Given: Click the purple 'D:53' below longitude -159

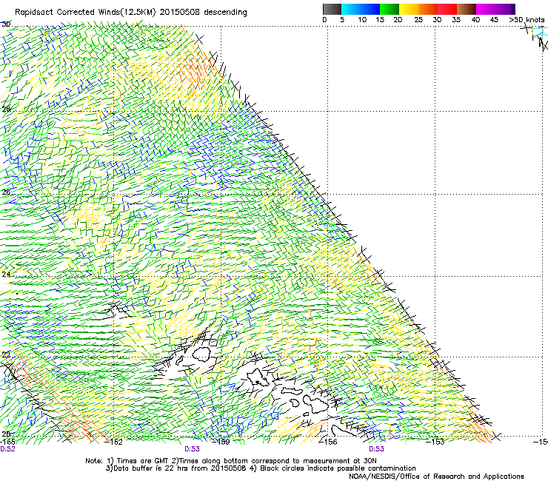Looking at the screenshot, I should coord(192,449).
